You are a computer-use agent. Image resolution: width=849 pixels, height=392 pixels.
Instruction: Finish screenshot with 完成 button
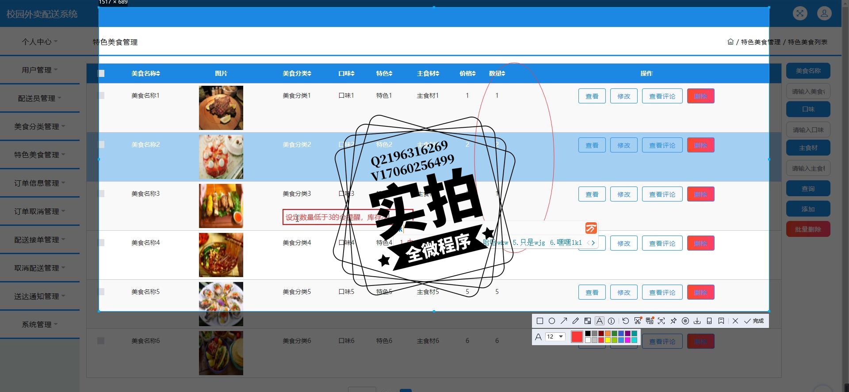click(x=754, y=321)
